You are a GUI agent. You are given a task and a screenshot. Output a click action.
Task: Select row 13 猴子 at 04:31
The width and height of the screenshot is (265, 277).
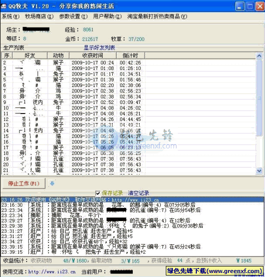pos(129,124)
